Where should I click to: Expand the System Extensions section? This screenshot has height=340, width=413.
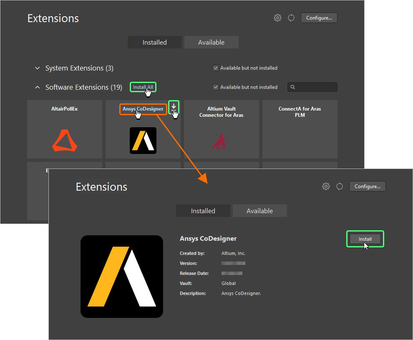(37, 68)
